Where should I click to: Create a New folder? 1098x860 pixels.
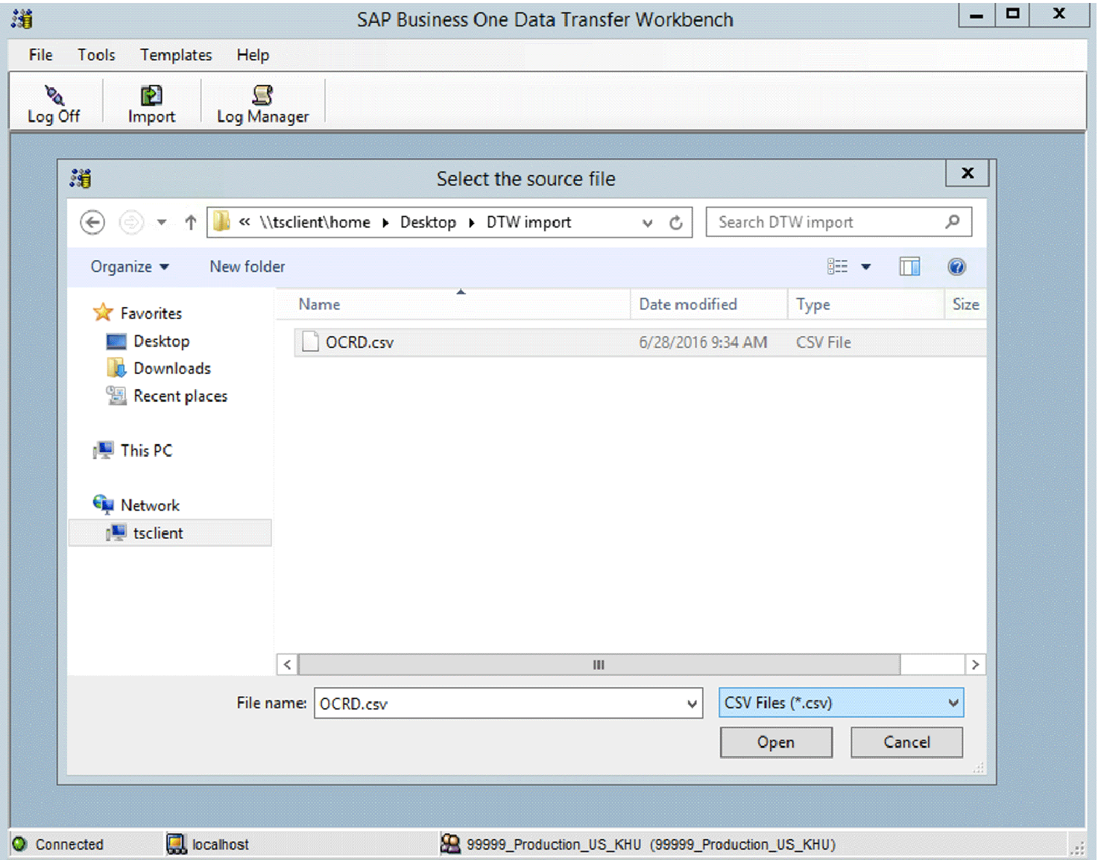[x=247, y=267]
